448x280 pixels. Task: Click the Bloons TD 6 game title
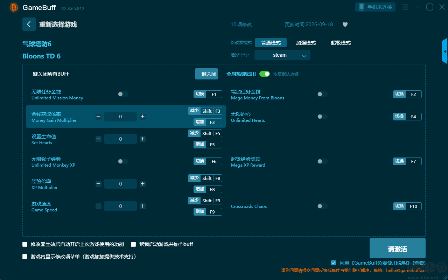(x=41, y=56)
